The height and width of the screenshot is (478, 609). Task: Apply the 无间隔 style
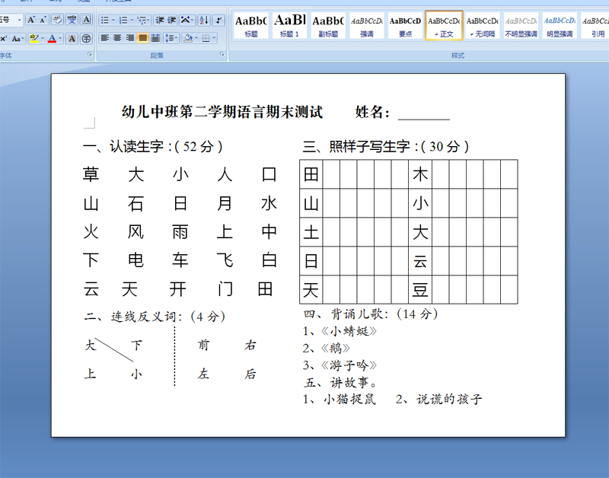pyautogui.click(x=483, y=26)
